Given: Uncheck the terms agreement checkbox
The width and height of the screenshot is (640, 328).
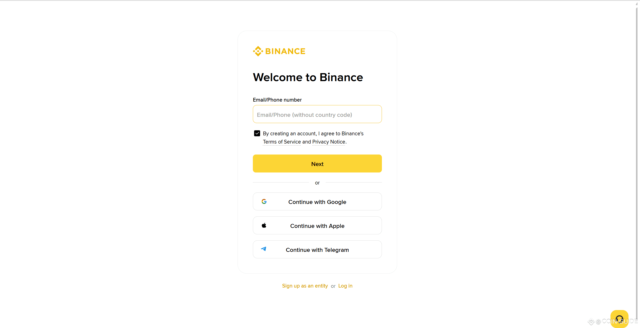Looking at the screenshot, I should tap(257, 133).
